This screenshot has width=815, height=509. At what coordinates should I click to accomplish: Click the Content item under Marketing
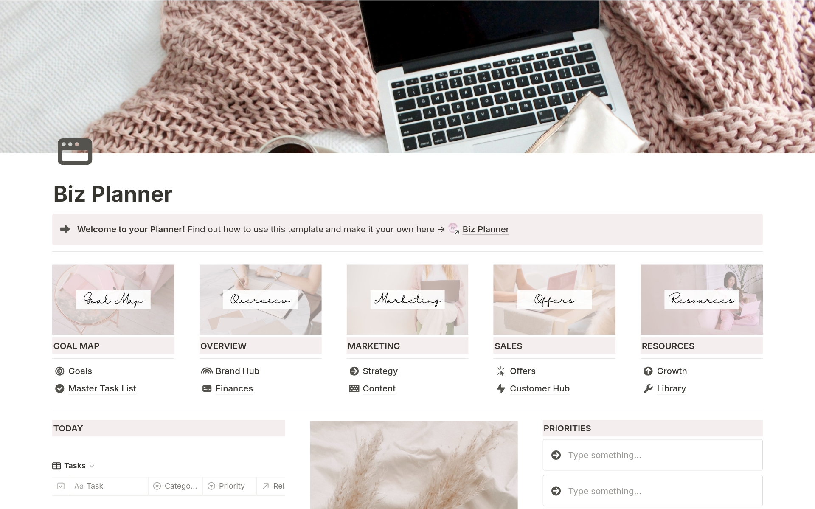coord(380,388)
